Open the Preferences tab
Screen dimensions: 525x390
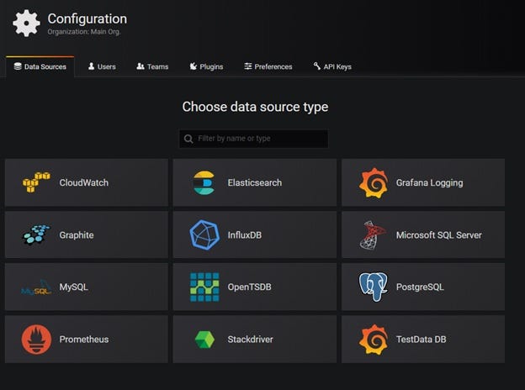[x=268, y=66]
